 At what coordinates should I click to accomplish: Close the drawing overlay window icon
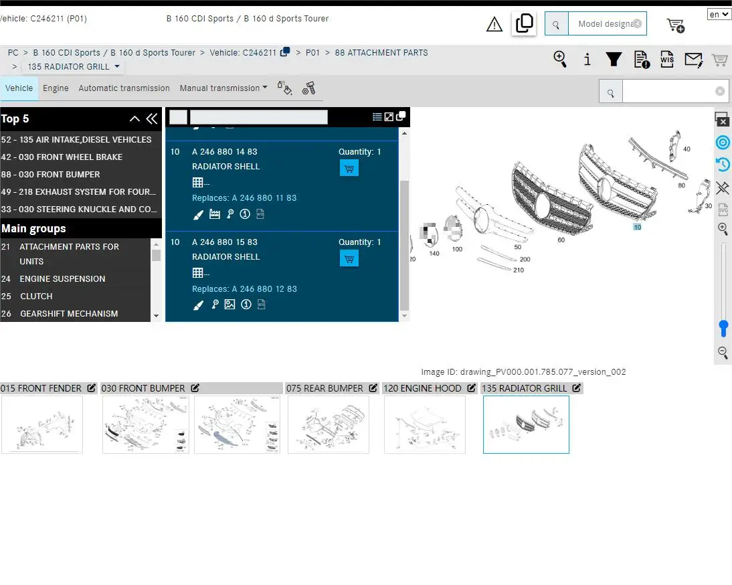coord(722,119)
